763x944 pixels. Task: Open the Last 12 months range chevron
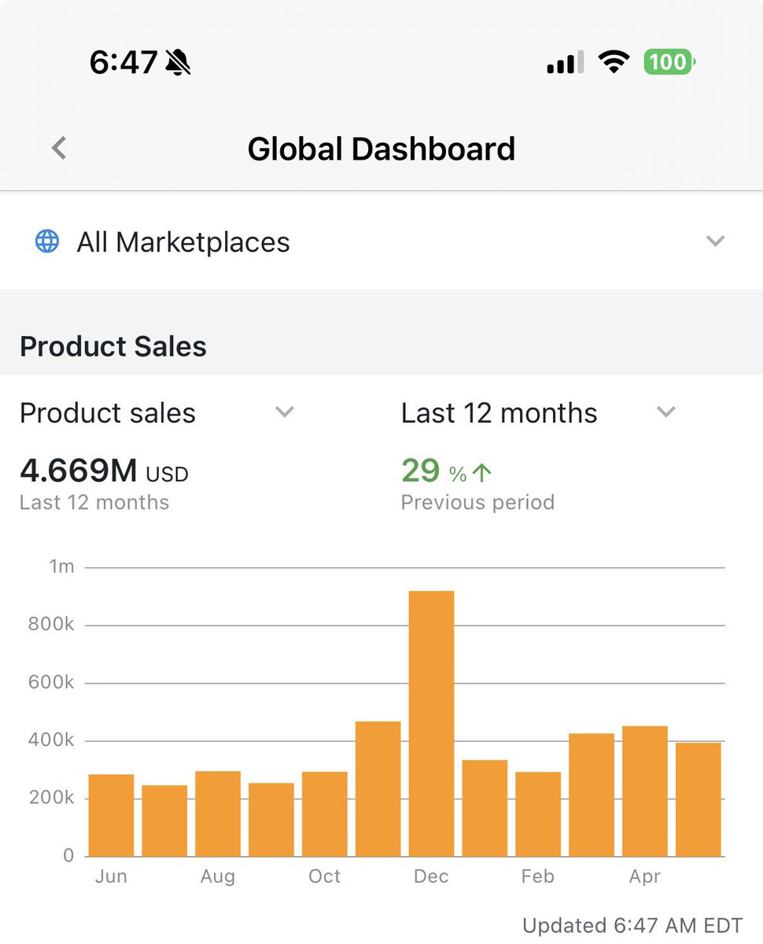[x=666, y=412]
